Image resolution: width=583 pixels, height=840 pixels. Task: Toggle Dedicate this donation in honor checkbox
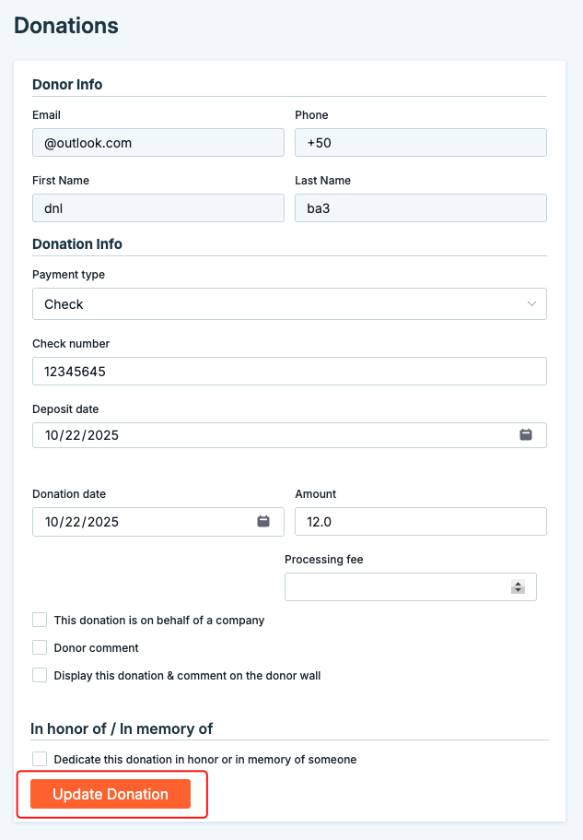(x=40, y=759)
